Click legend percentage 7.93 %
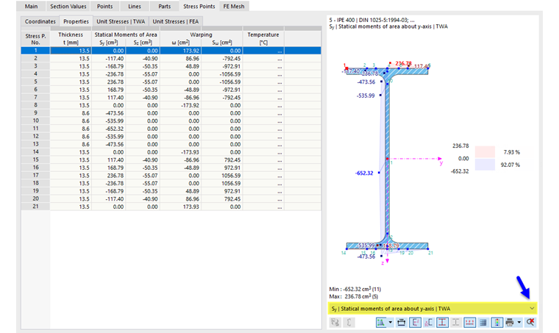Image resolution: width=559 pixels, height=333 pixels. tap(512, 152)
